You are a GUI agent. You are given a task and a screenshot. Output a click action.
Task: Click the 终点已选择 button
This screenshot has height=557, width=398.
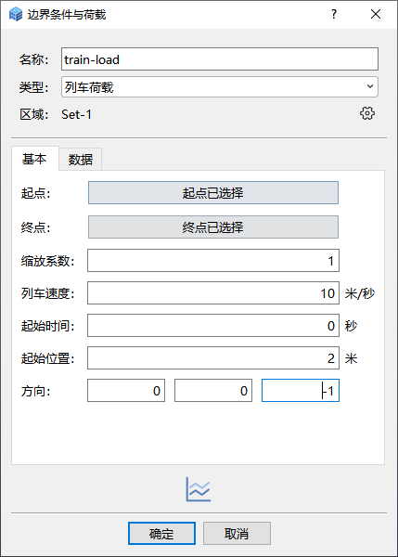[x=213, y=227]
